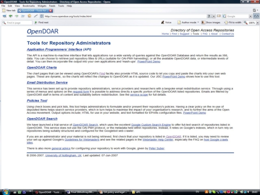Screen dimensions: 260x195
Task: Go forward with the Forward arrow
Action: pyautogui.click(x=17, y=16)
